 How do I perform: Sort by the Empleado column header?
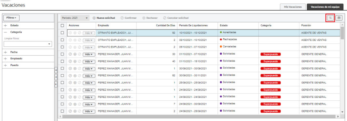[116, 26]
